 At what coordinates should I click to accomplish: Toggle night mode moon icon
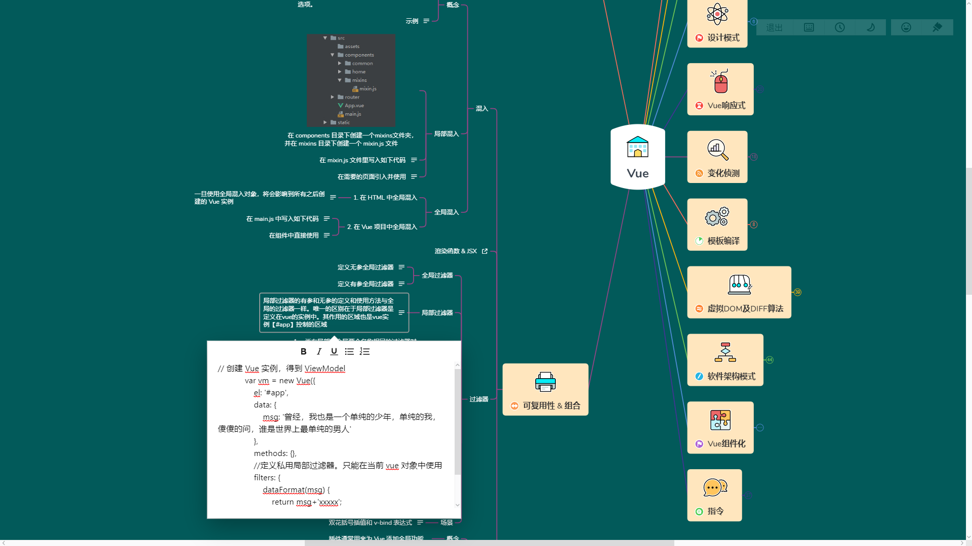point(871,28)
